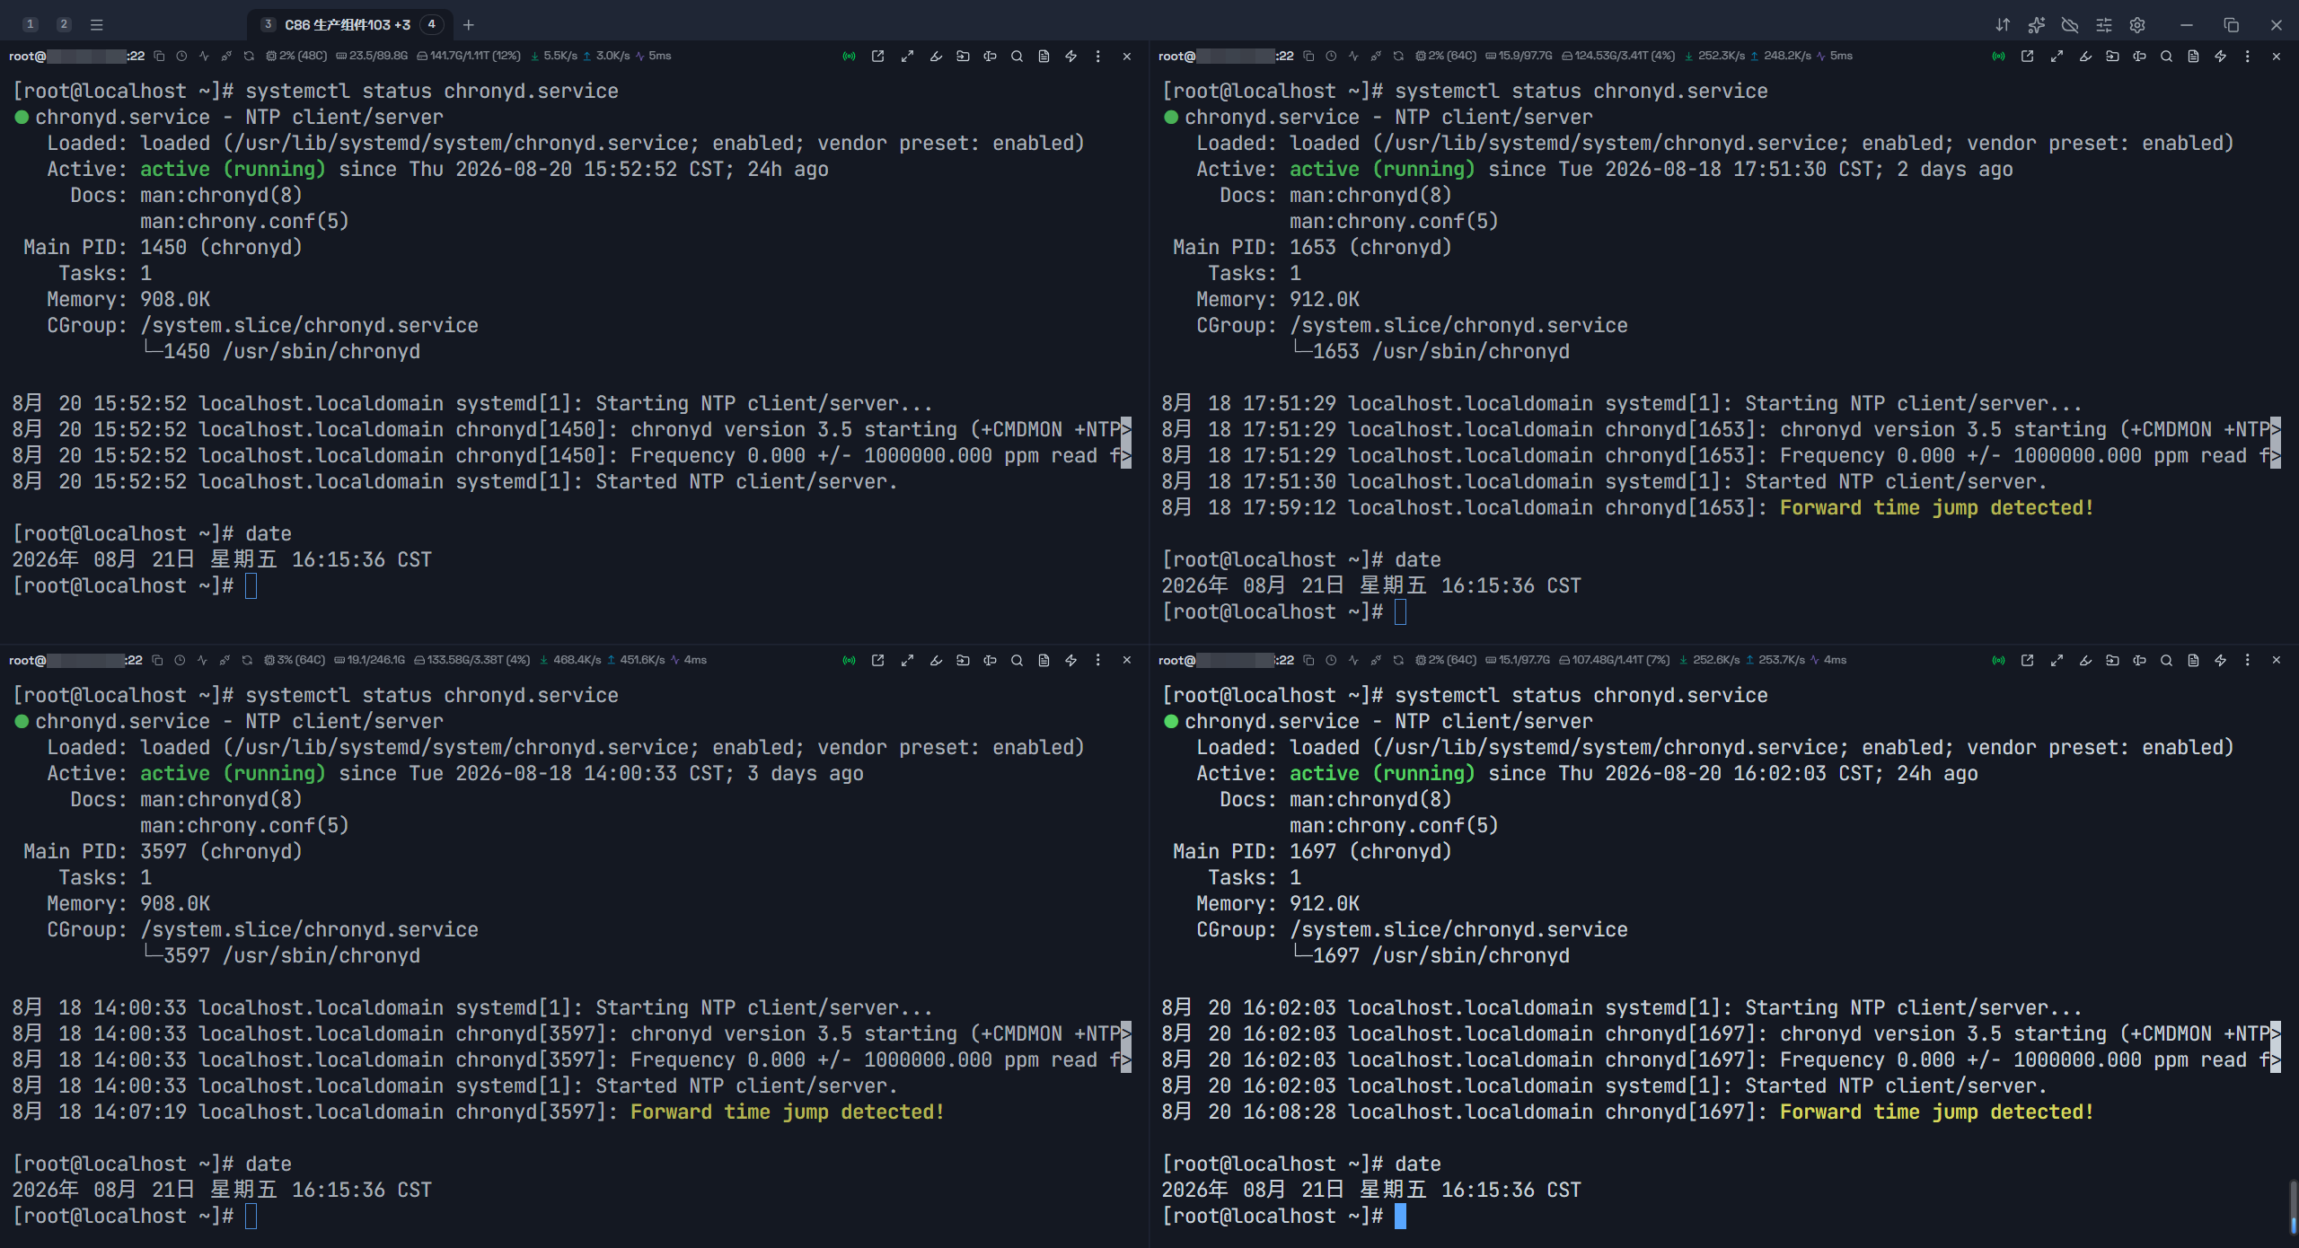The image size is (2299, 1248).
Task: Close the PID 1450 terminal pane
Action: (1127, 56)
